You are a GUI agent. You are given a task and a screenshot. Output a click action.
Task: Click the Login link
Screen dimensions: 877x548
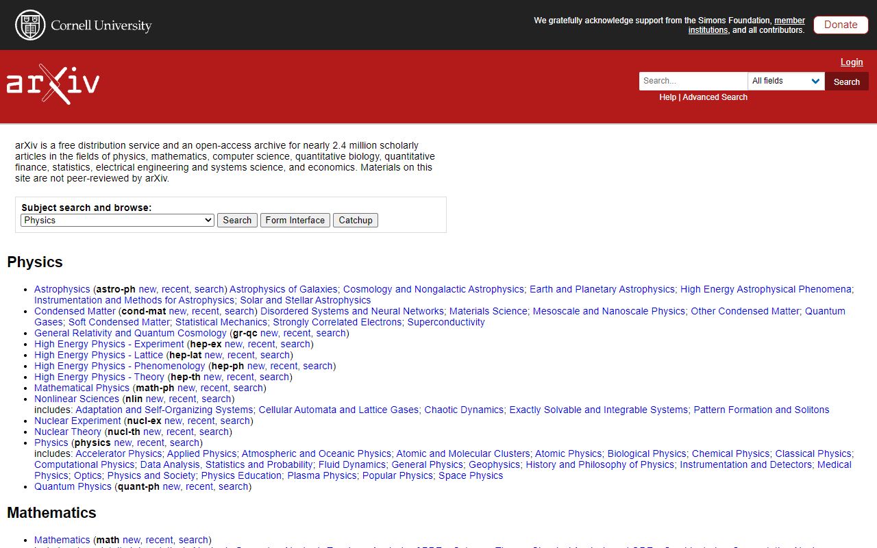tap(852, 62)
